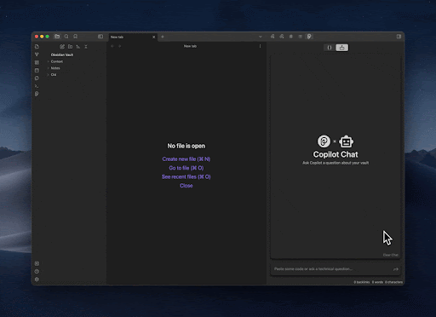Navigate back in the tab
This screenshot has height=317, width=436.
tap(112, 46)
